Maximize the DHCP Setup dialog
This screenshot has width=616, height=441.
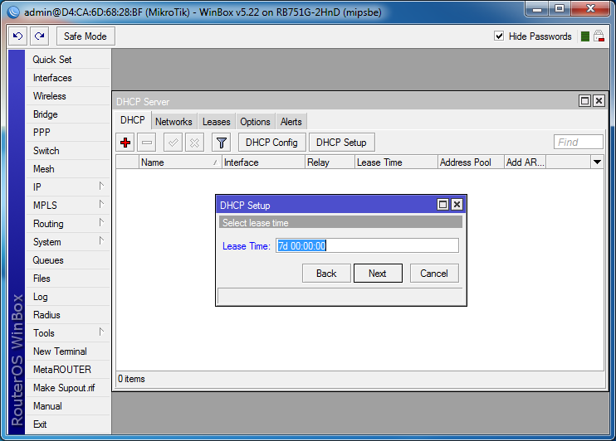click(442, 205)
